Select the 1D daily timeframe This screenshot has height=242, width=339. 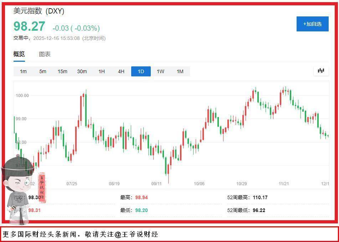141,71
